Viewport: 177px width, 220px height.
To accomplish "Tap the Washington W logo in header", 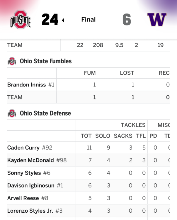I will coord(157,19).
